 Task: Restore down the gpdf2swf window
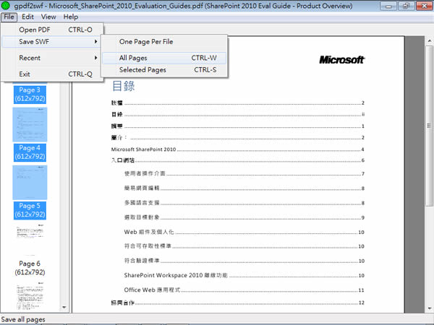[406, 6]
